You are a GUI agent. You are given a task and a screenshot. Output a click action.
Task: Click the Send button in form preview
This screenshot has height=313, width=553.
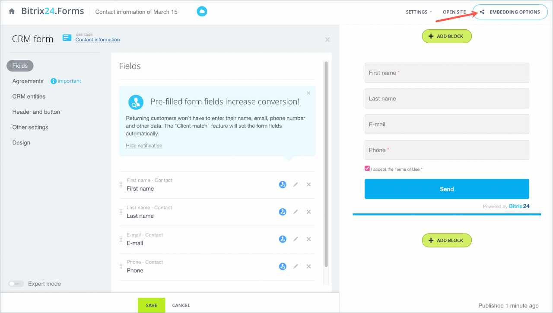447,189
